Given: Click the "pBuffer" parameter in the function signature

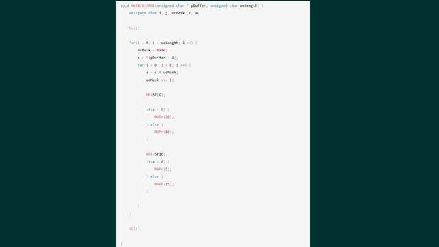Looking at the screenshot, I should (198, 5).
